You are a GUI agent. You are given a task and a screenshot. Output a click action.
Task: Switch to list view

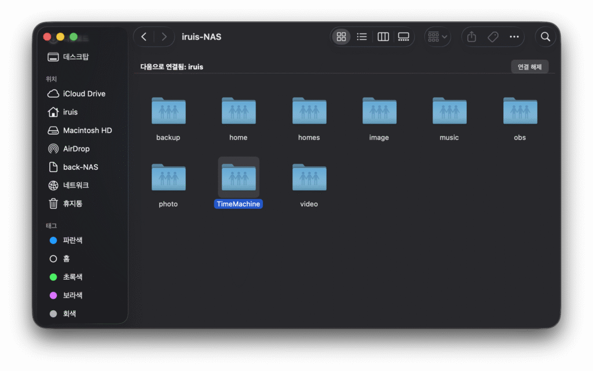pyautogui.click(x=362, y=37)
